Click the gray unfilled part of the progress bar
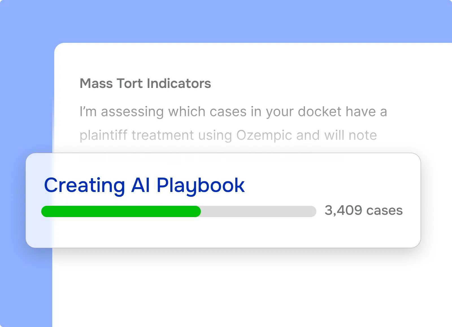 coord(258,211)
